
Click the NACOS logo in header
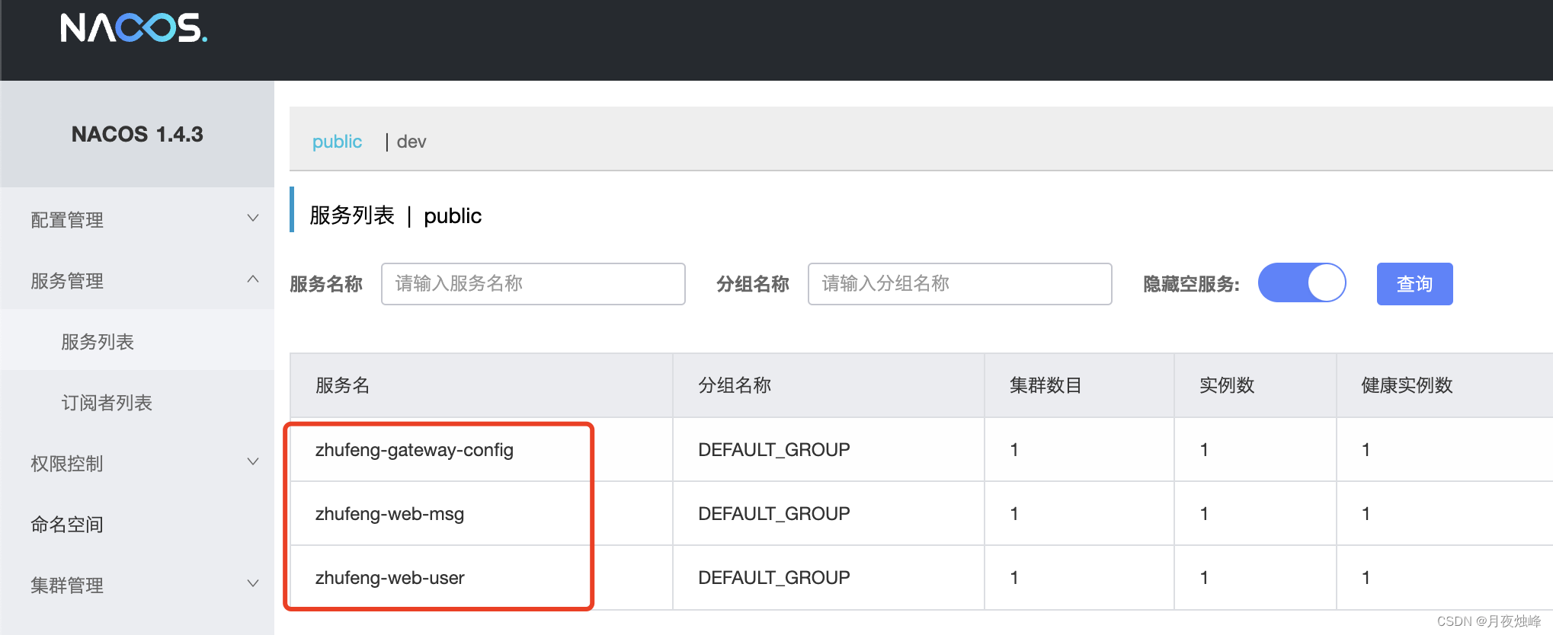coord(133,28)
